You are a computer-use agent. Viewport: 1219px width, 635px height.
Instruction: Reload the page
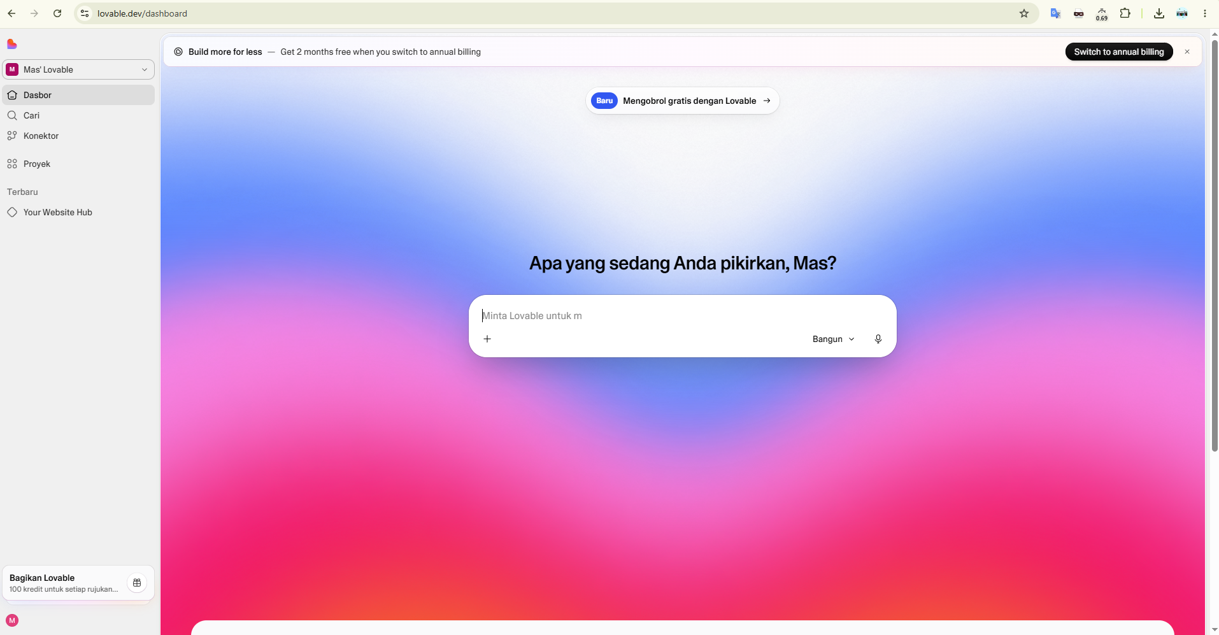[x=57, y=13]
